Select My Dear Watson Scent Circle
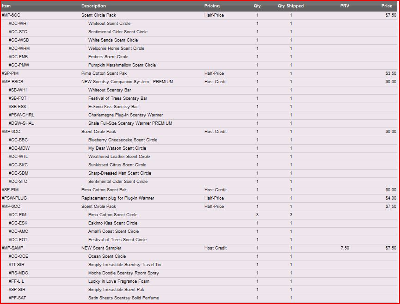This screenshot has width=400, height=304. tap(117, 148)
